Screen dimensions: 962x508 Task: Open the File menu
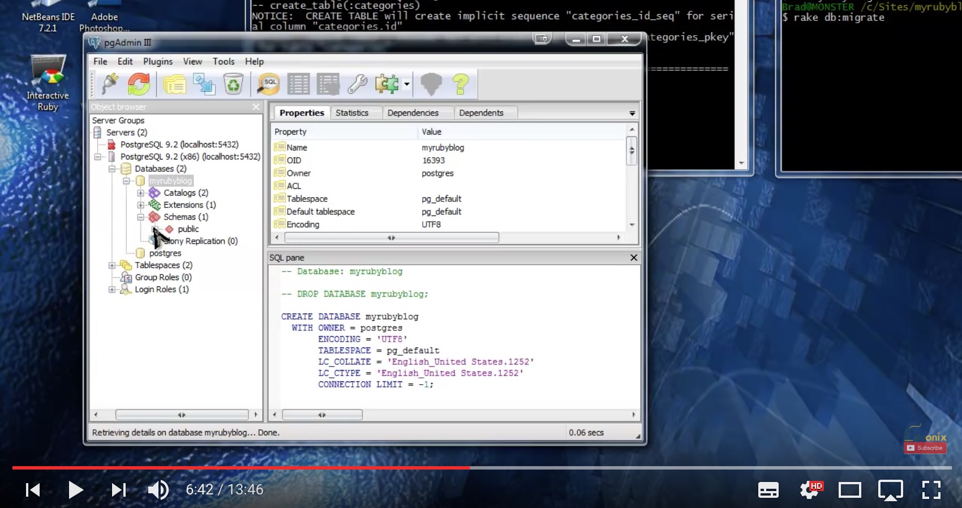(100, 61)
